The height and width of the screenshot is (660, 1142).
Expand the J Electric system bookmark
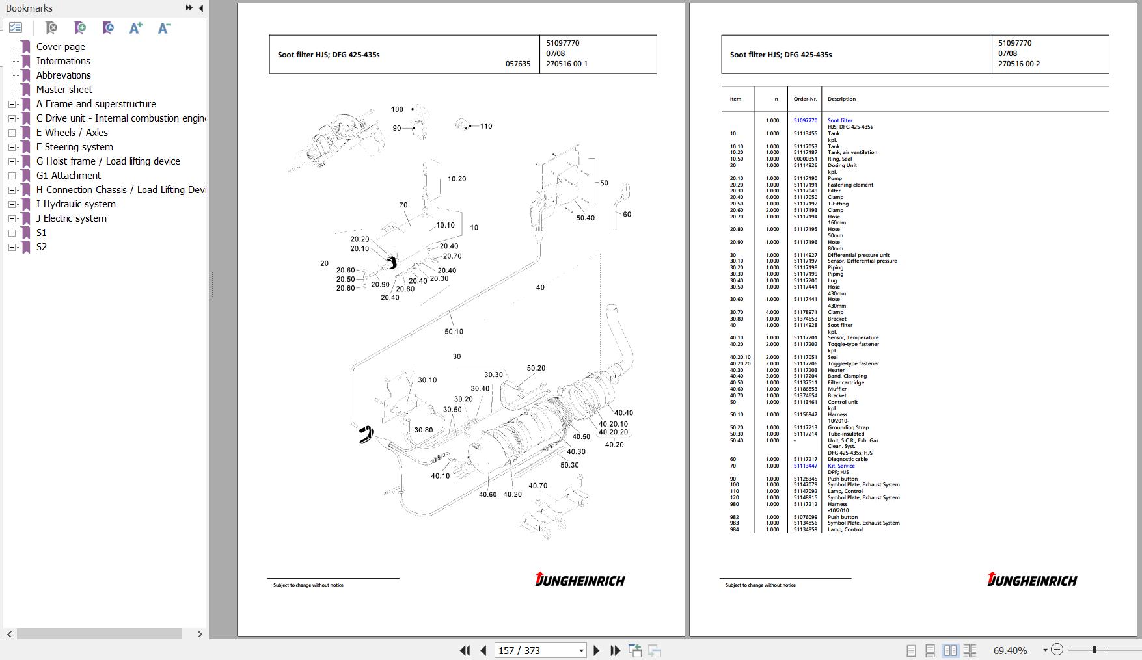(x=12, y=218)
